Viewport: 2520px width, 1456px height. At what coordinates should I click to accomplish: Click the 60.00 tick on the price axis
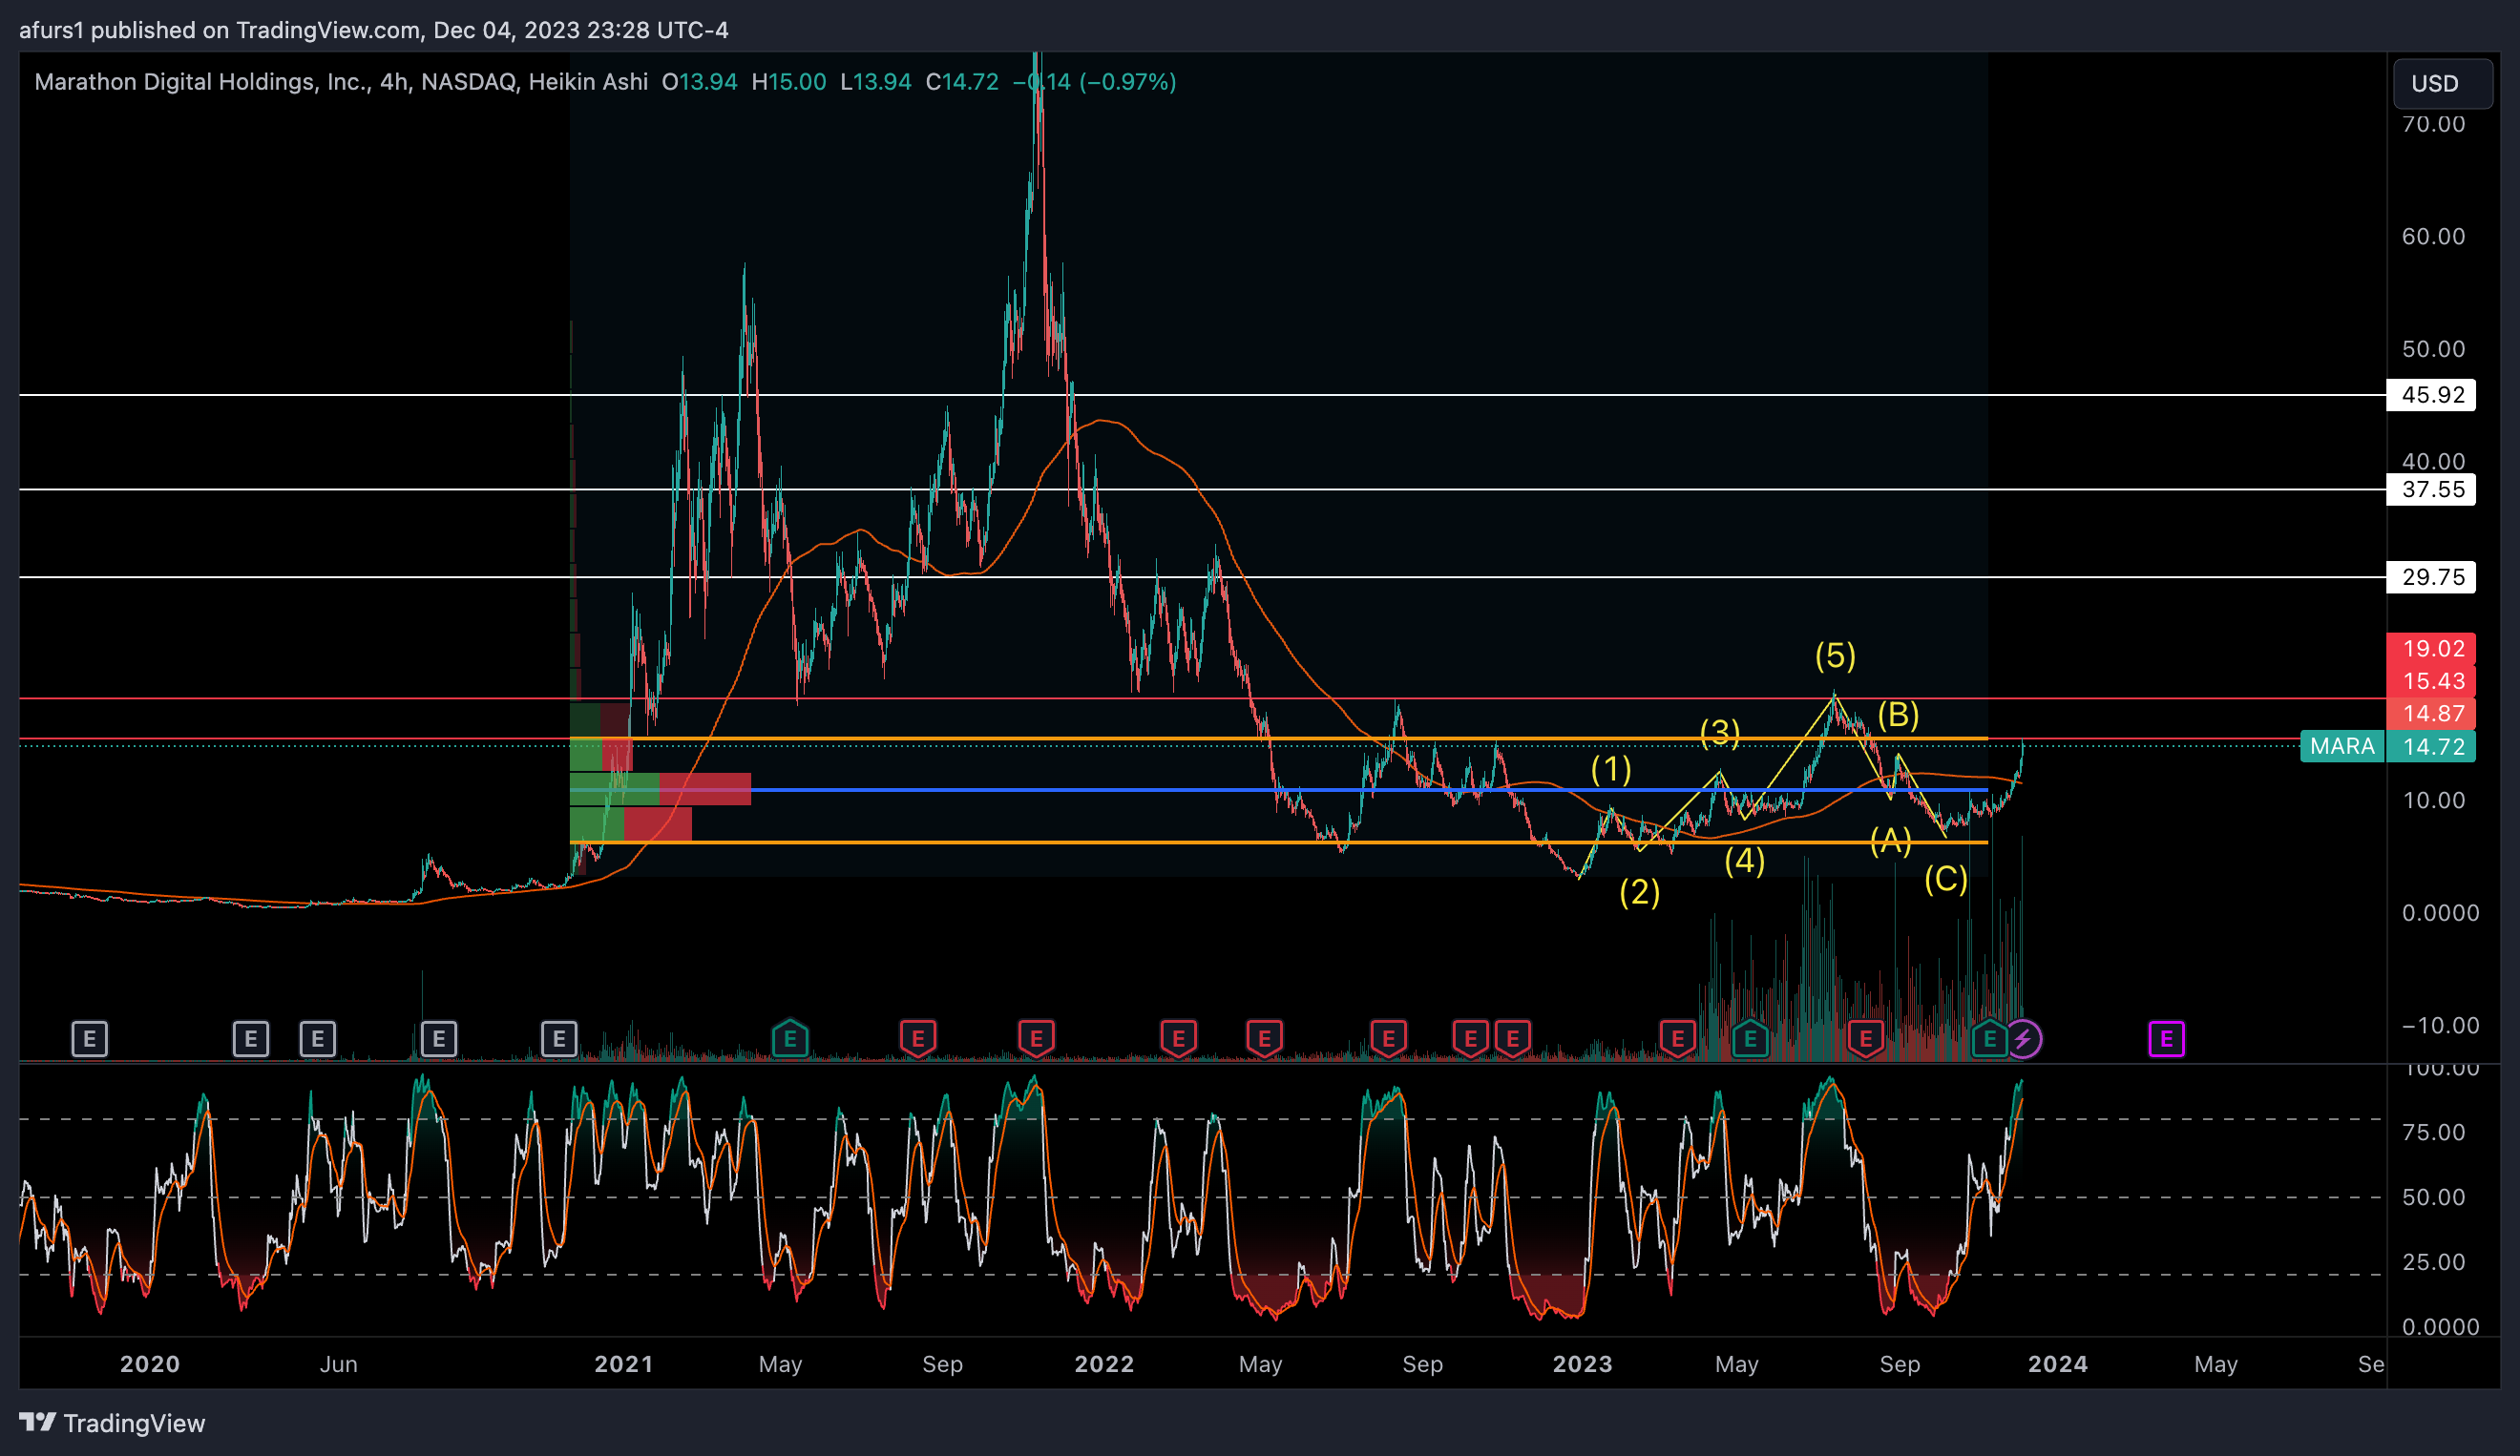pyautogui.click(x=2433, y=237)
